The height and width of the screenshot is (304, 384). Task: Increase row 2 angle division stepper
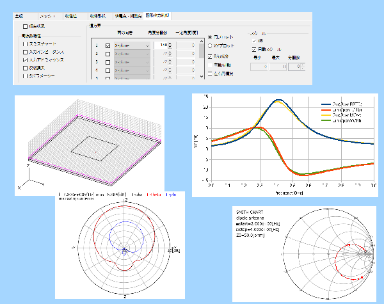(x=170, y=52)
